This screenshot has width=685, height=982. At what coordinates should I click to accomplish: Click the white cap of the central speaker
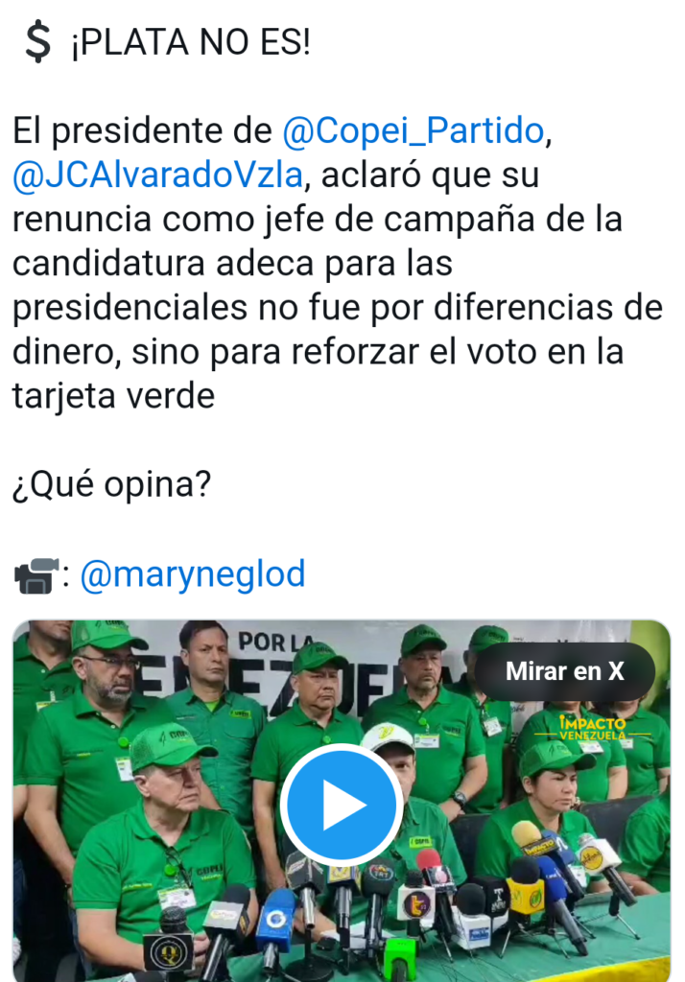(x=387, y=737)
